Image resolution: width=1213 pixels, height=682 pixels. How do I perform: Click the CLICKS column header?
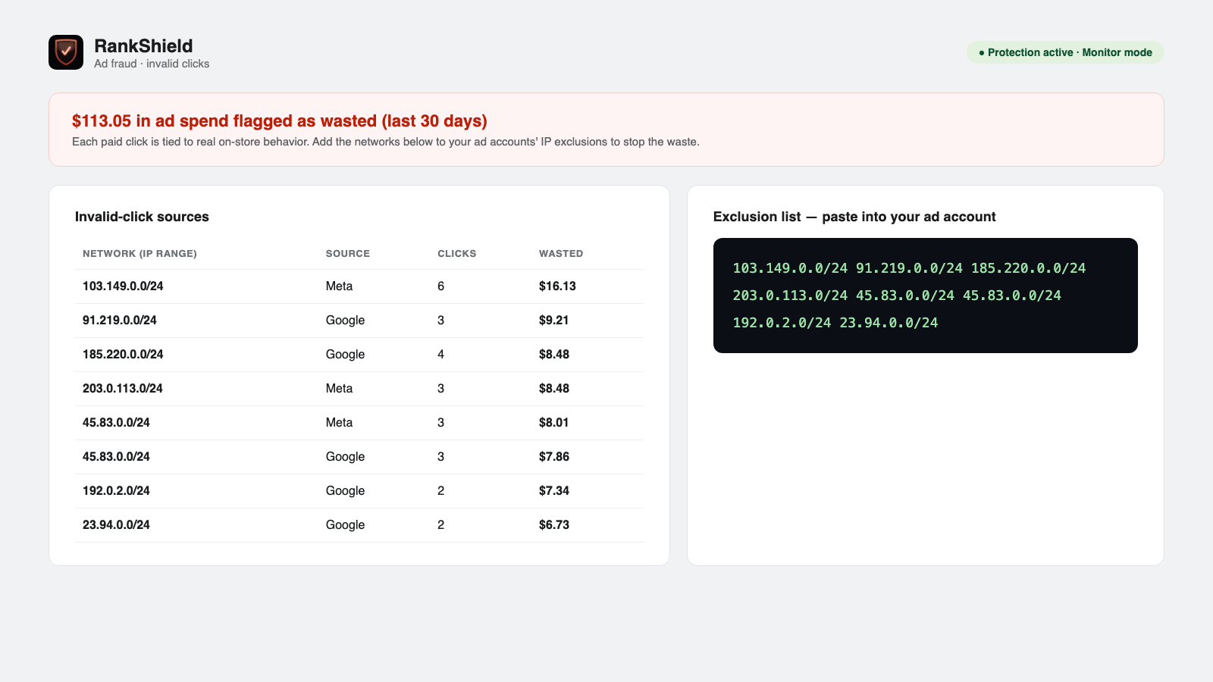457,254
